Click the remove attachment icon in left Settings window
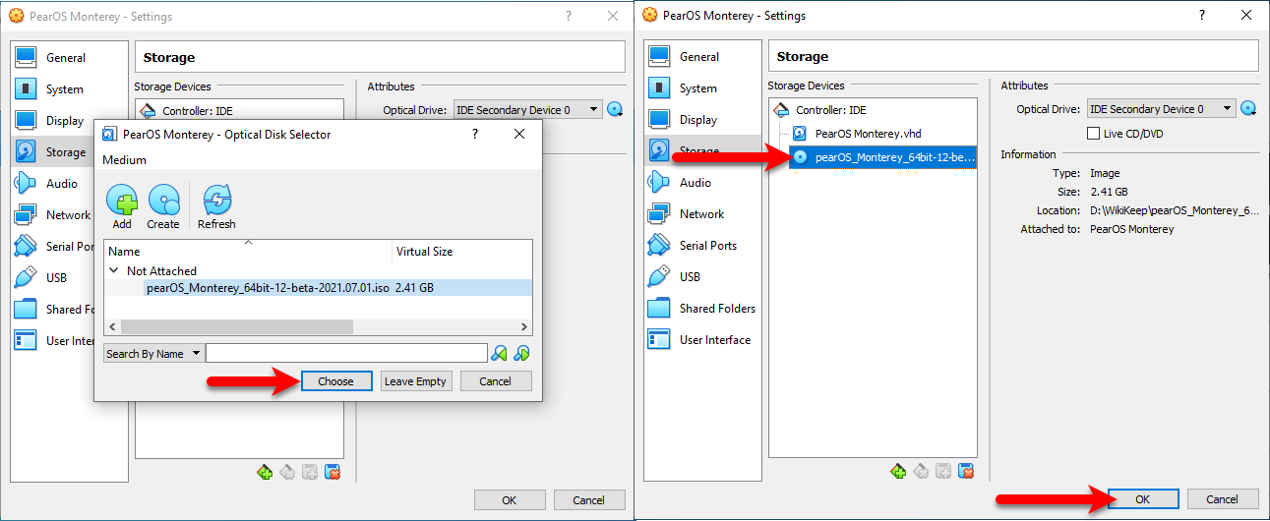 (x=333, y=472)
